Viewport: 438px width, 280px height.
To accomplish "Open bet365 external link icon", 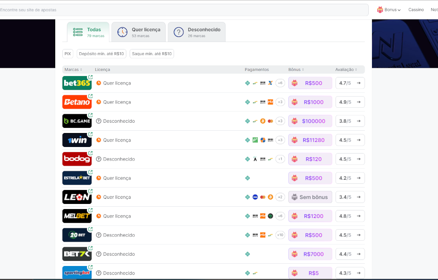I will pos(90,77).
